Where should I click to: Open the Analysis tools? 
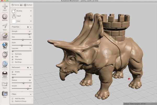pyautogui.click(x=5, y=64)
